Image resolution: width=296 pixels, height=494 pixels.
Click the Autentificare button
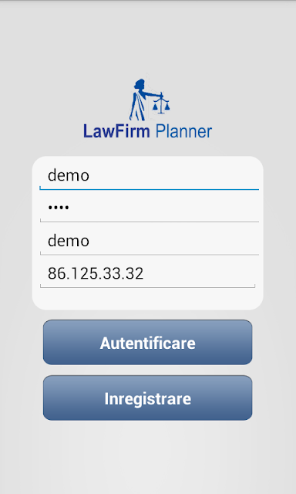coord(147,343)
